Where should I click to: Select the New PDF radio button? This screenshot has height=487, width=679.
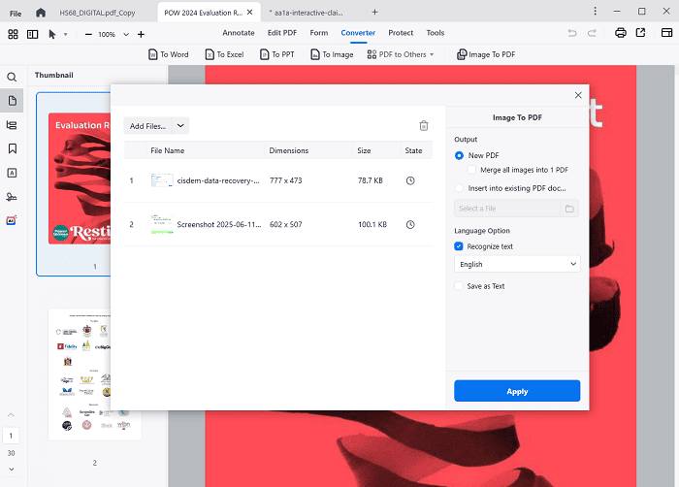point(459,155)
